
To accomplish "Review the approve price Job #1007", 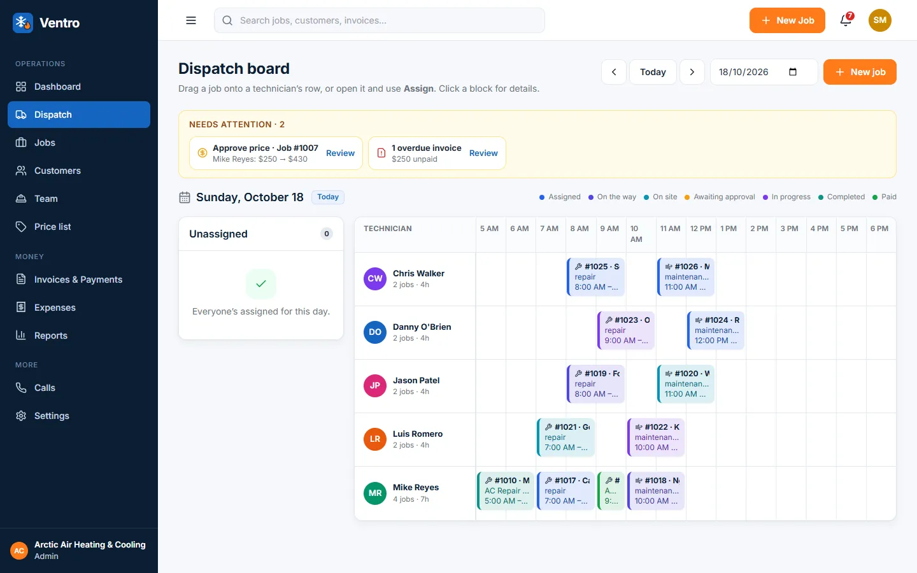I will point(340,153).
